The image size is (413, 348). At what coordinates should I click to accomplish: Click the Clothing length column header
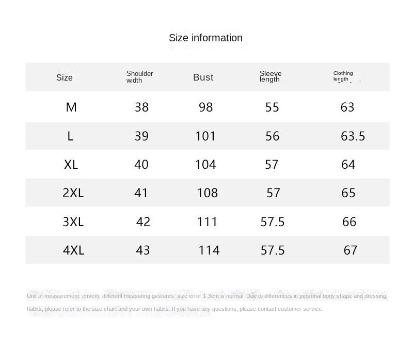(343, 76)
